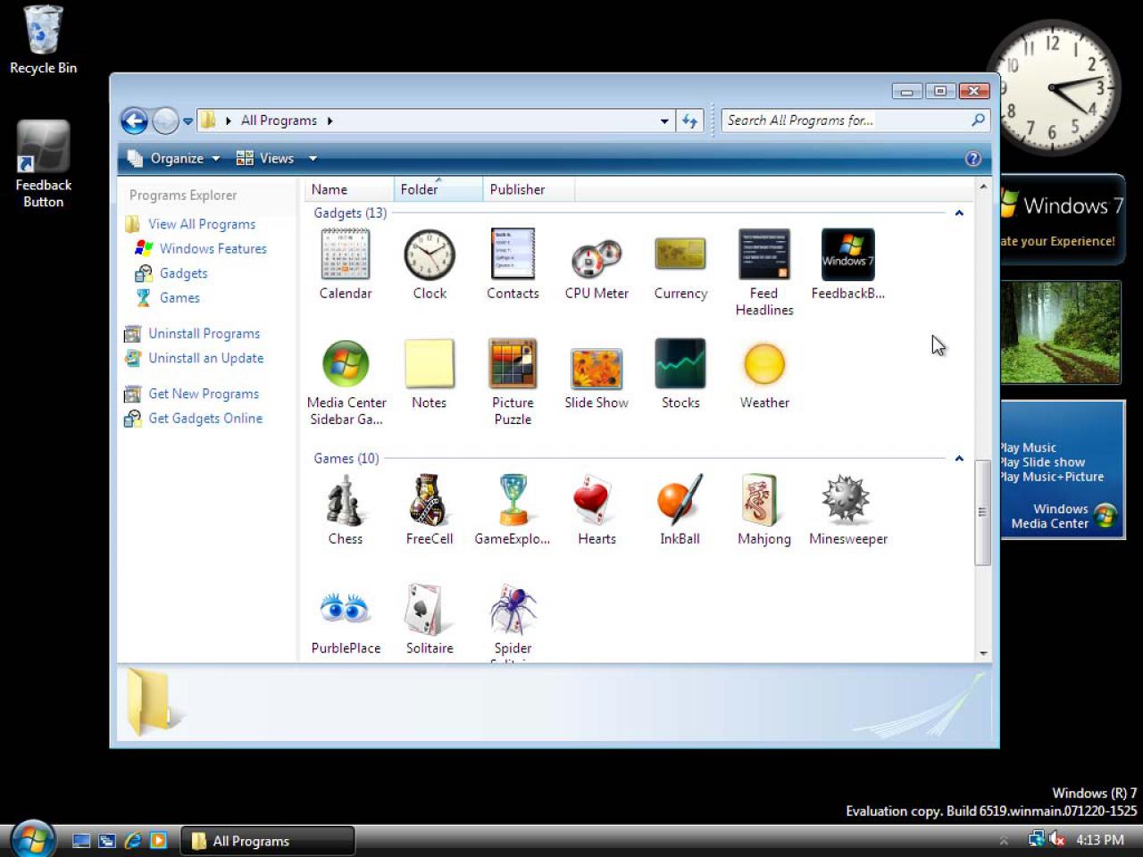Sort by the Folder column header

point(438,189)
